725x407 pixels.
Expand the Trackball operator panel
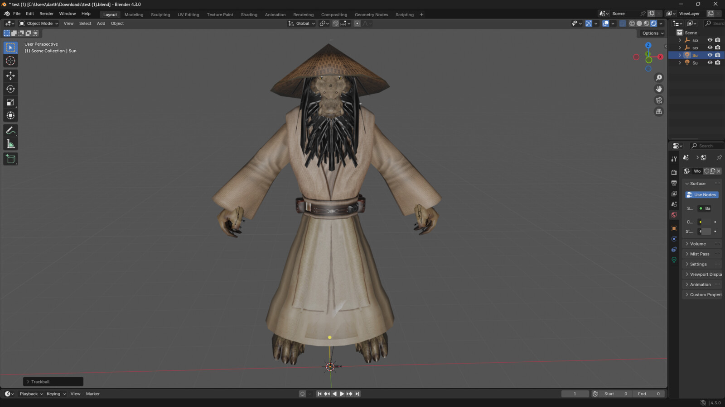click(53, 382)
